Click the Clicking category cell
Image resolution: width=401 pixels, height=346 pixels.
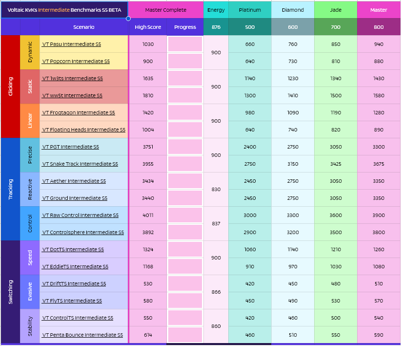click(x=10, y=86)
